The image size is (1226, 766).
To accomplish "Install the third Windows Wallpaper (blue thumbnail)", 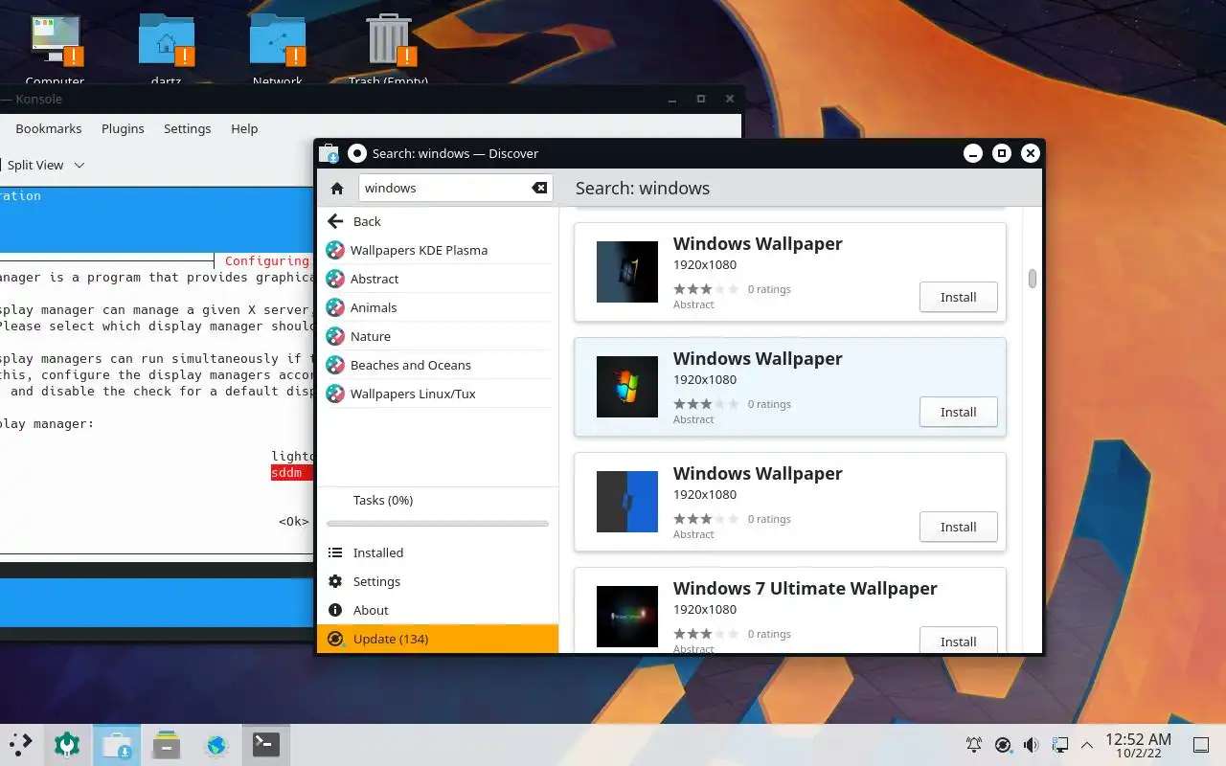I will point(958,527).
